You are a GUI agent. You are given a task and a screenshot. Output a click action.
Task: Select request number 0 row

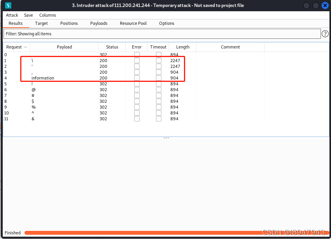point(5,55)
